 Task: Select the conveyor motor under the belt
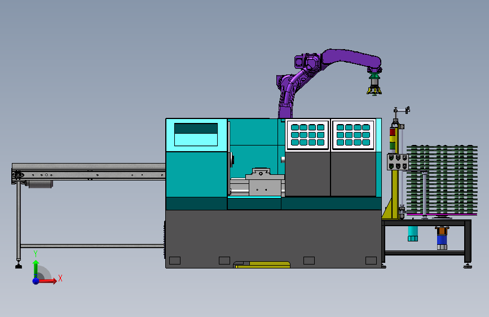tap(41, 184)
